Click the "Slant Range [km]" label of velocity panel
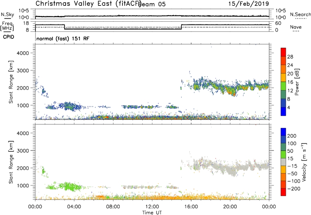The height and width of the screenshot is (215, 311). click(x=11, y=162)
